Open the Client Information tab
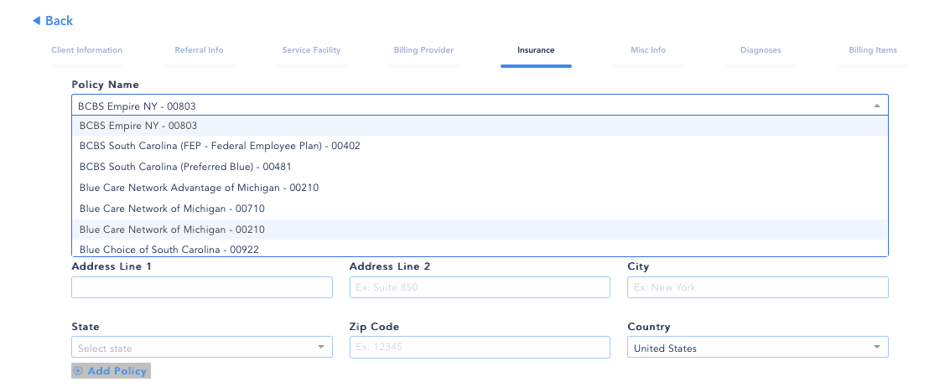The width and height of the screenshot is (950, 387). [x=86, y=50]
